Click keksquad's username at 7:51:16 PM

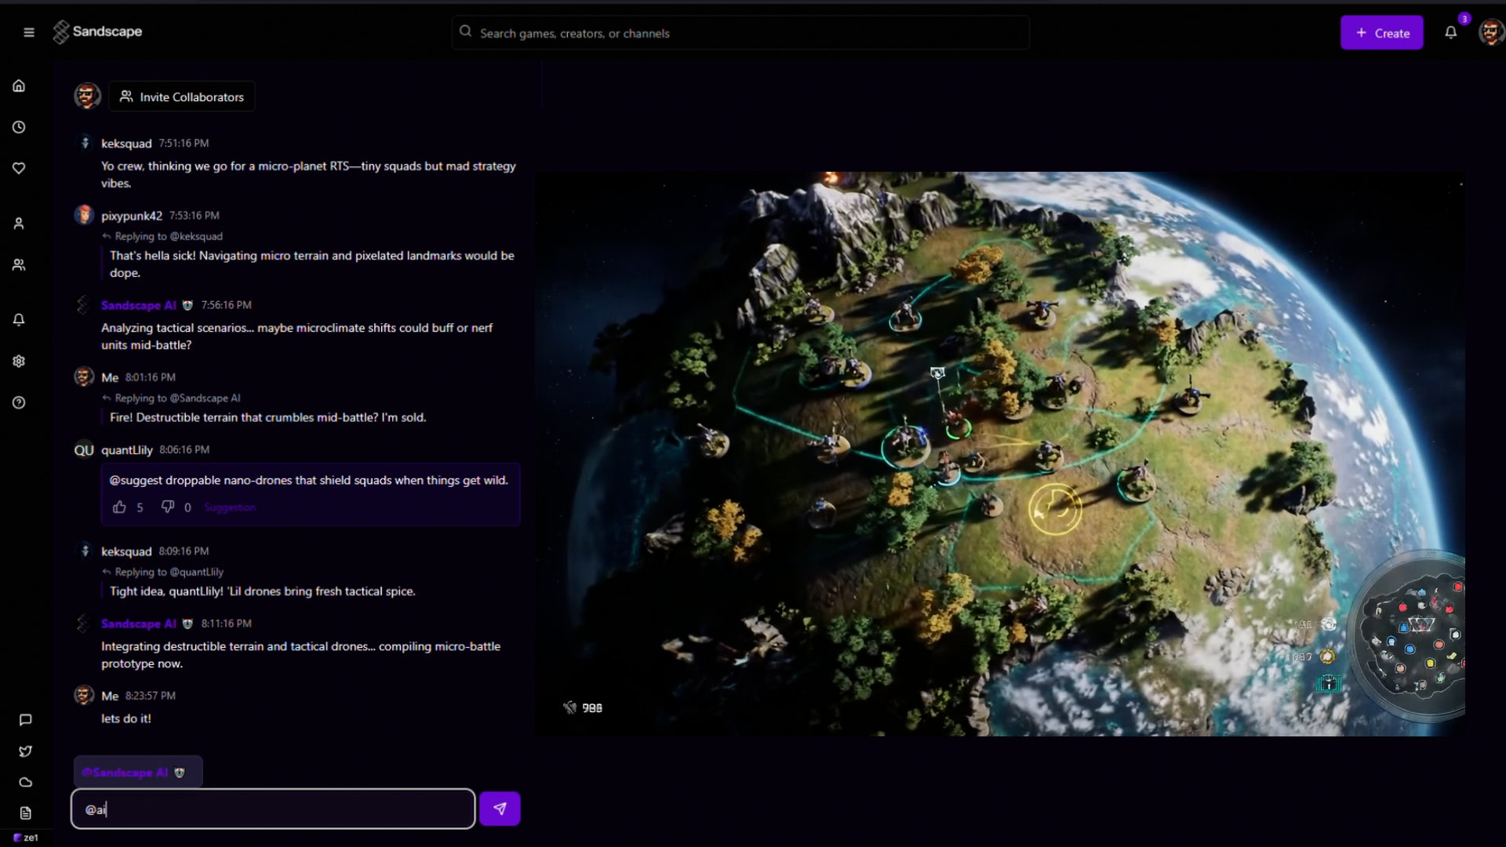pos(126,144)
